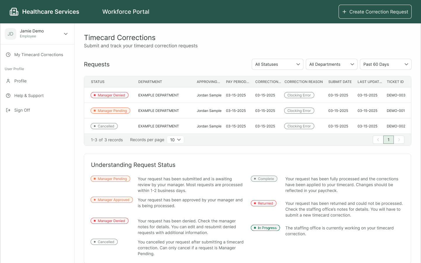The height and width of the screenshot is (263, 421).
Task: Click Complete badge in status legend
Action: [264, 179]
